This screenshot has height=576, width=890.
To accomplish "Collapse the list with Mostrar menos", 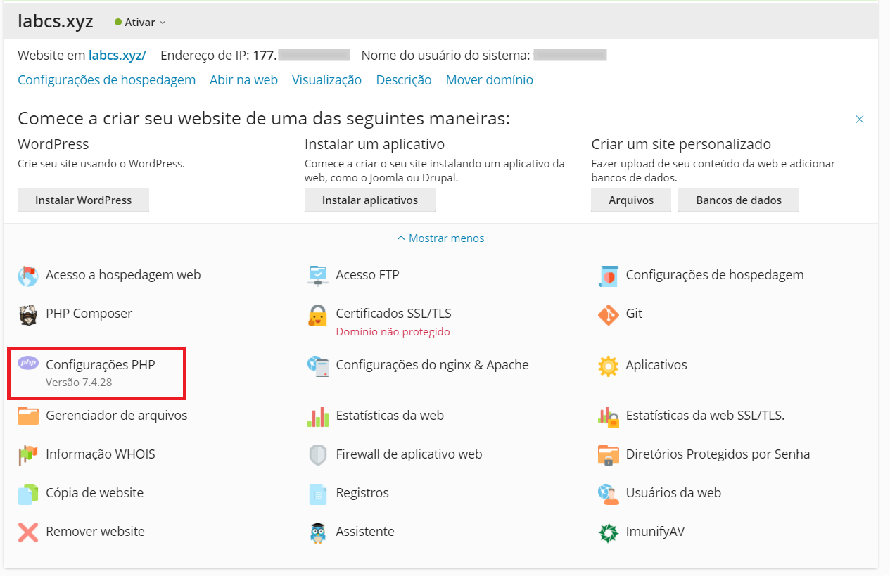I will (440, 238).
